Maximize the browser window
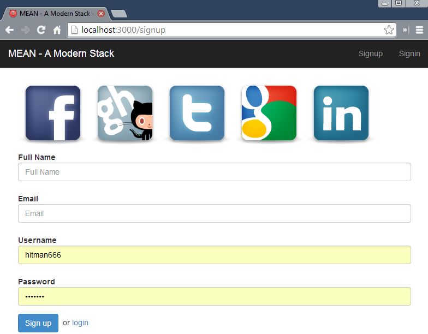This screenshot has width=428, height=334. coord(399,3)
